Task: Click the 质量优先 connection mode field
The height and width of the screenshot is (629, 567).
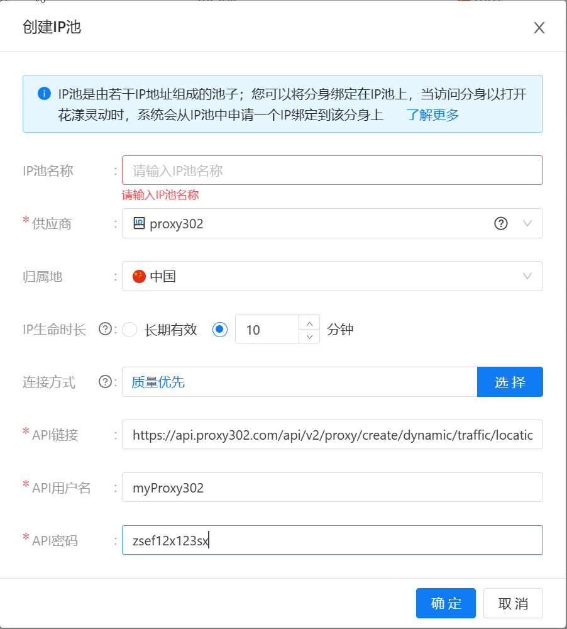Action: 300,382
